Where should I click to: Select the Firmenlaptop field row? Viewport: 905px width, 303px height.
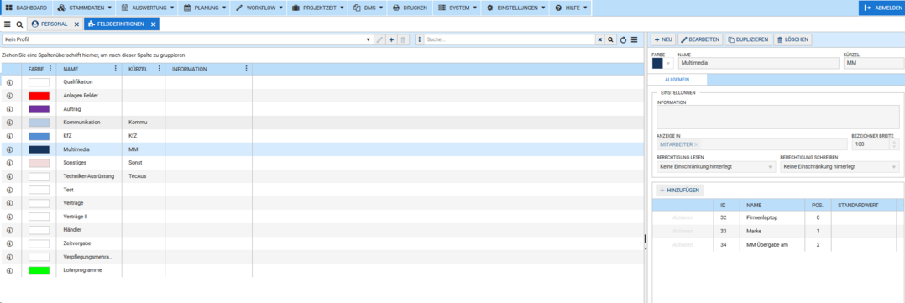click(778, 217)
